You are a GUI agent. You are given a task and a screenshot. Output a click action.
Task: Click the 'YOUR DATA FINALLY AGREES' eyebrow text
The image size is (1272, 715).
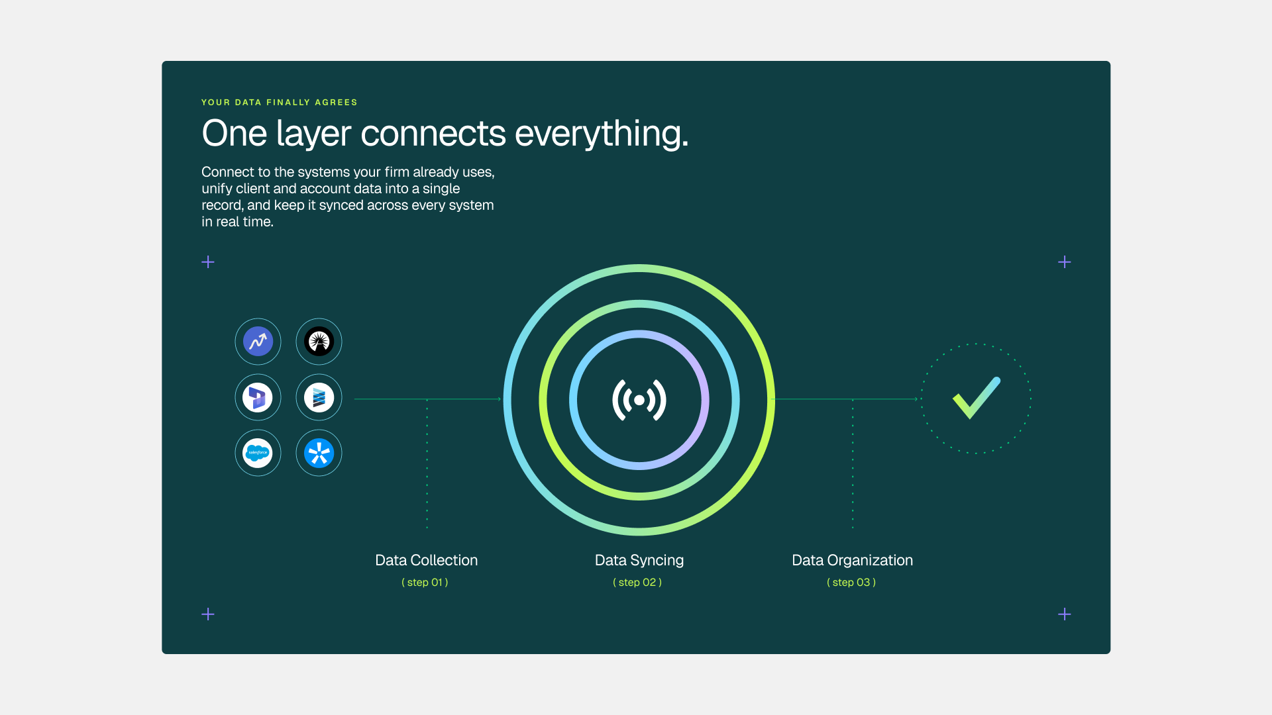[280, 103]
